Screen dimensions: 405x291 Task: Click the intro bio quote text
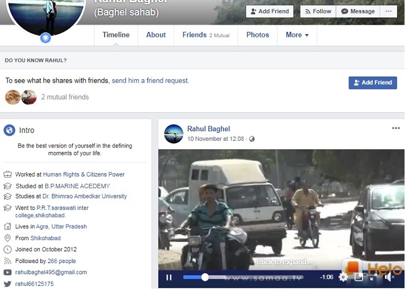point(74,149)
